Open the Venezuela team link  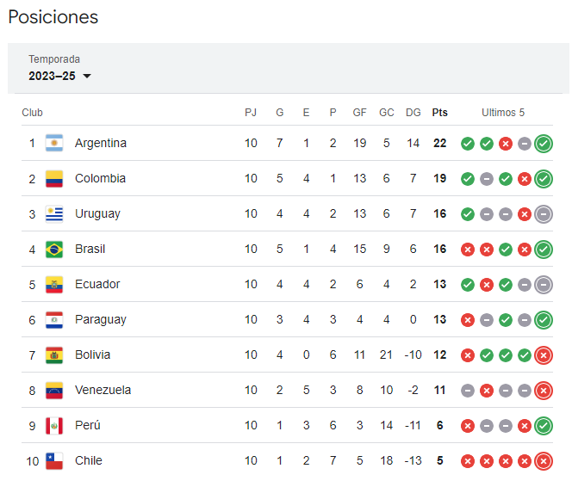(103, 390)
